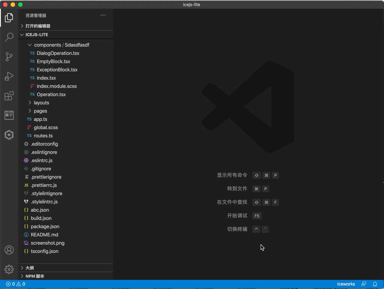This screenshot has height=289, width=384.
Task: Select the README.md file
Action: [44, 235]
